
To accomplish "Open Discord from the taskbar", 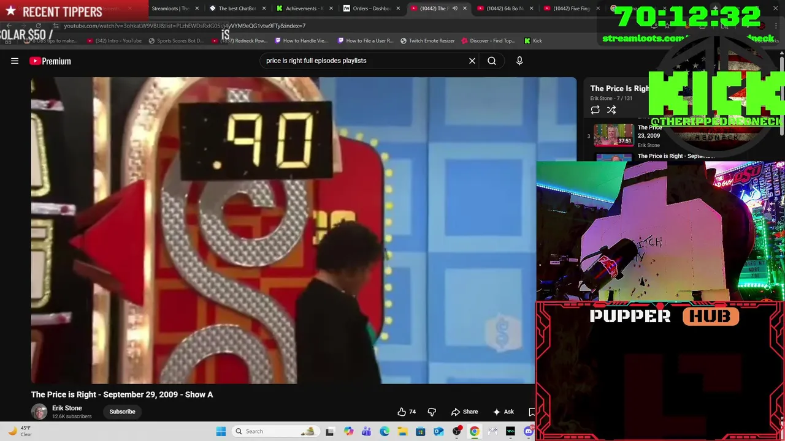I will [529, 431].
